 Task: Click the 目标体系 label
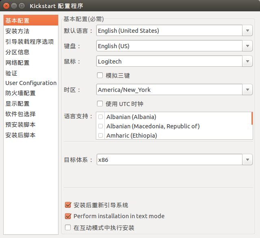(78, 160)
